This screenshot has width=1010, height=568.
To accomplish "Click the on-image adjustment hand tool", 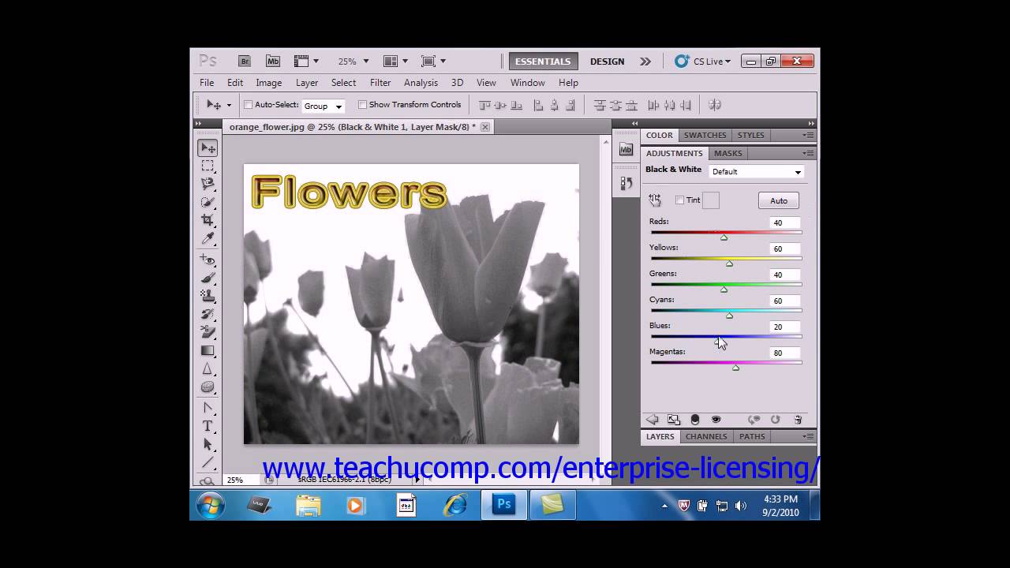I will [x=655, y=200].
